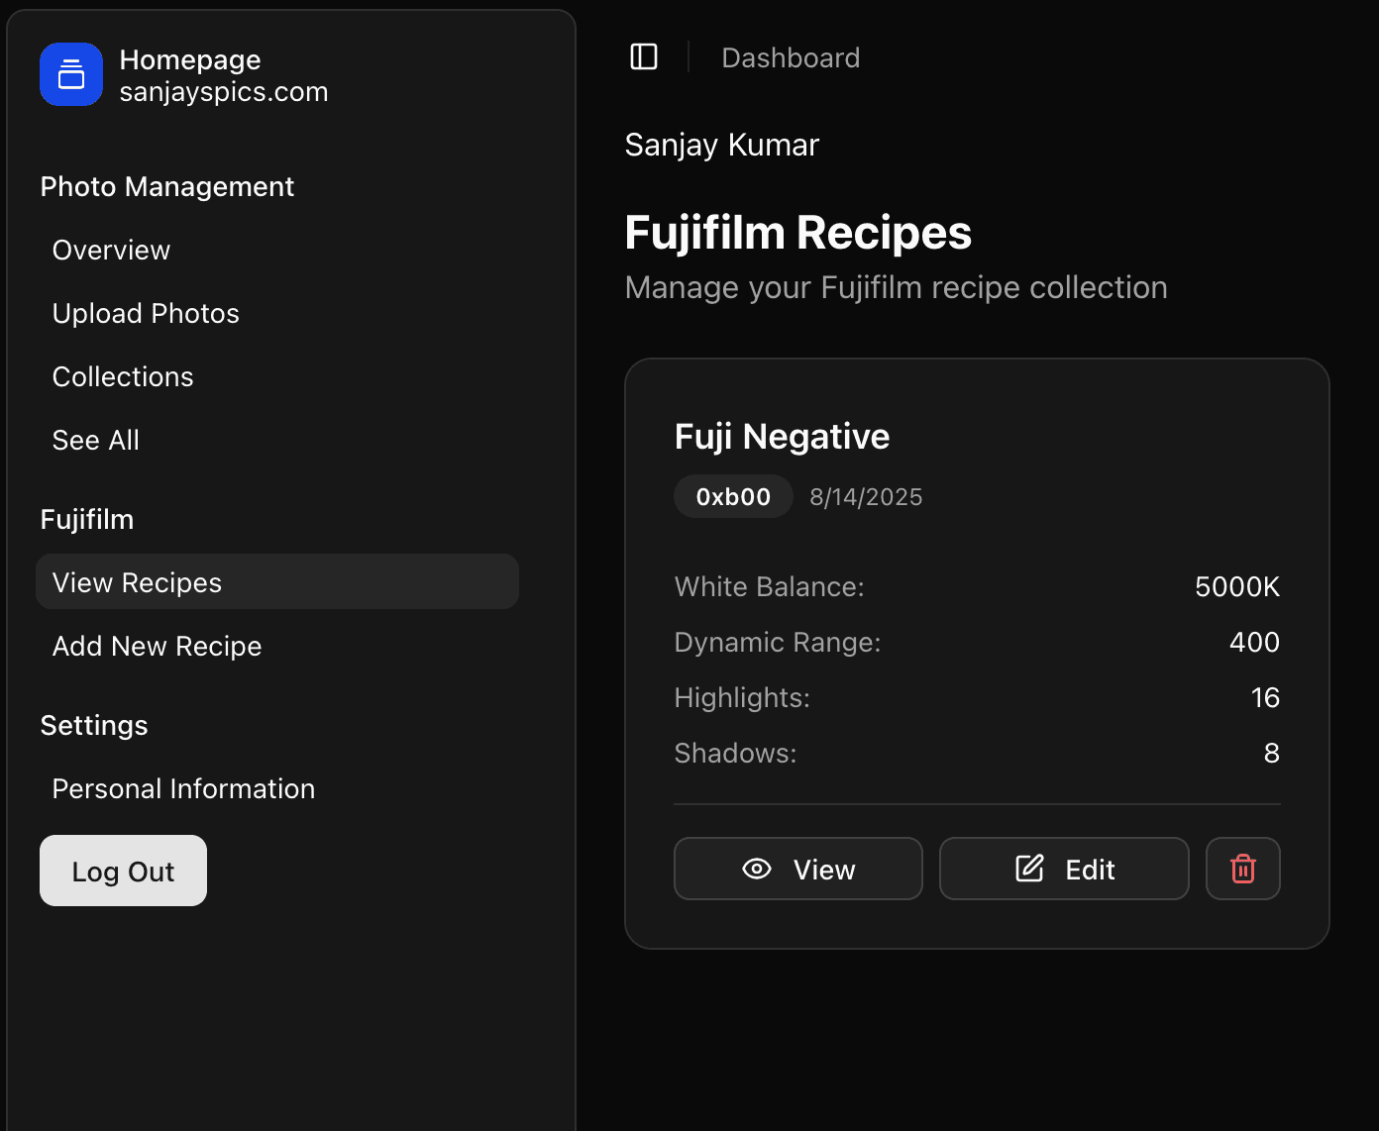Click the Dynamic Range value 400
The image size is (1379, 1131).
[x=1254, y=642]
